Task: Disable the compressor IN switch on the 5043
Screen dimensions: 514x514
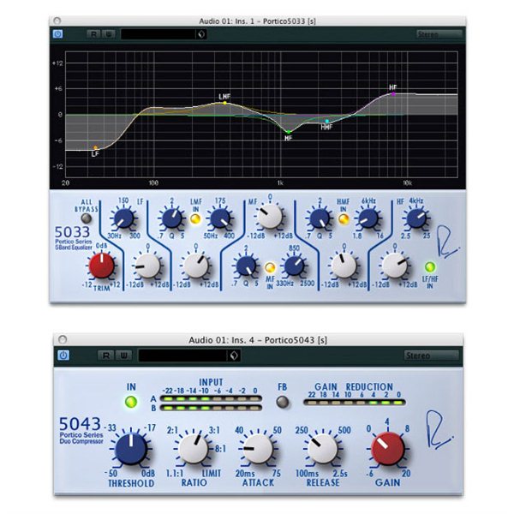Action: [x=131, y=402]
